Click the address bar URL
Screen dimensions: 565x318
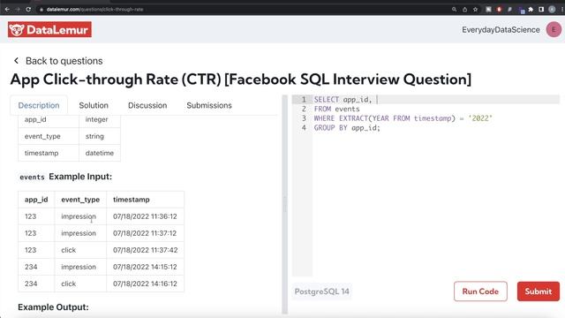point(94,10)
